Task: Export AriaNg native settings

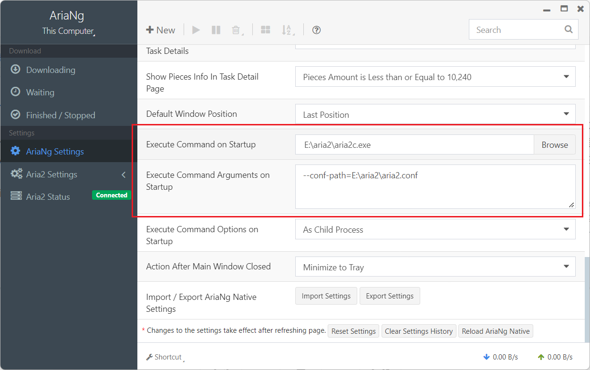Action: [390, 296]
